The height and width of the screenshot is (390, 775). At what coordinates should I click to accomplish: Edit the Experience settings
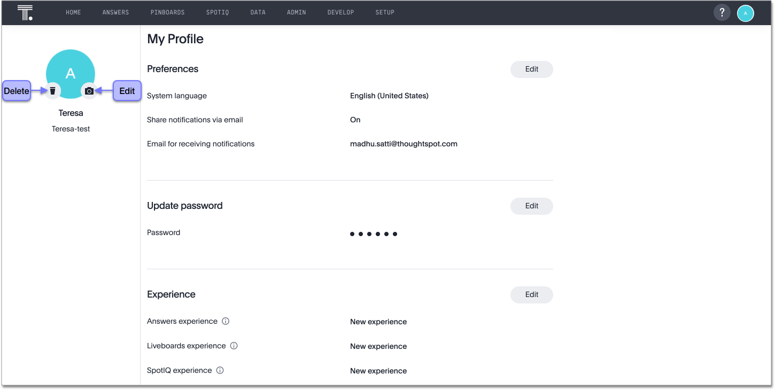click(531, 295)
